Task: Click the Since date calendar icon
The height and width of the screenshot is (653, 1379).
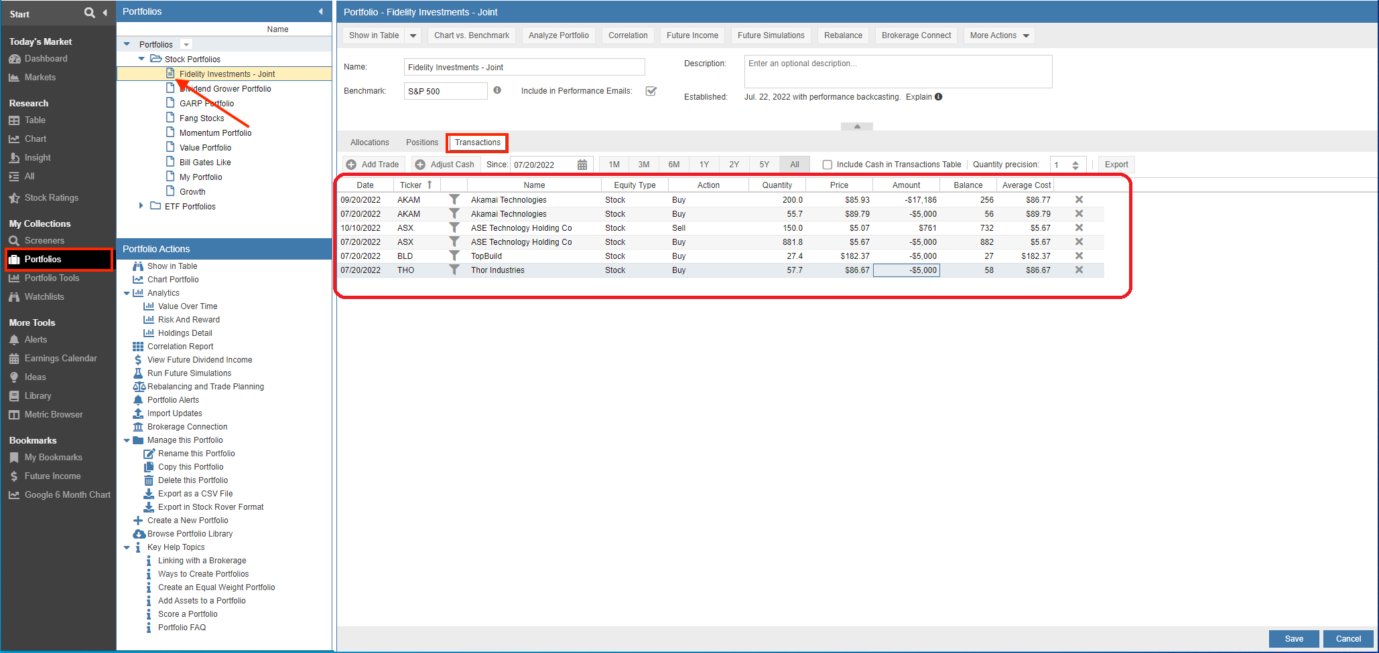Action: tap(582, 165)
